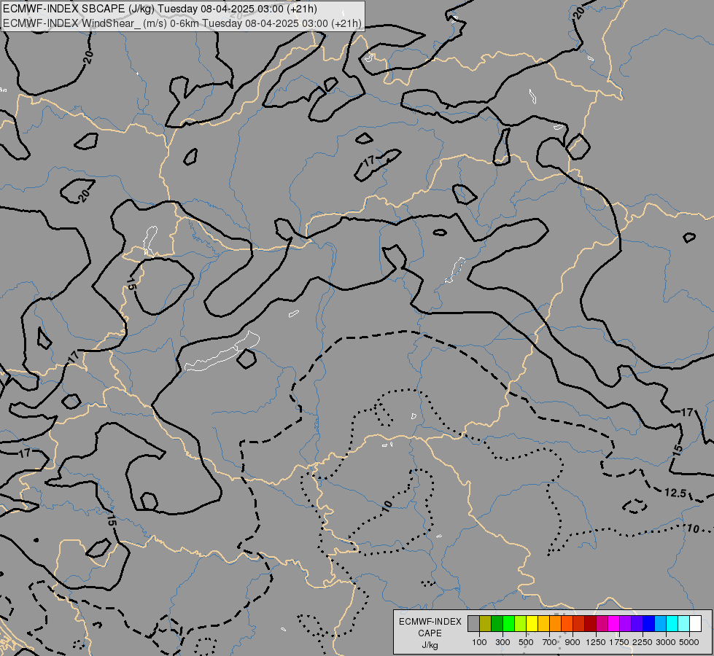Pick the bright magenta legend swatch
714x656 pixels.
[x=614, y=623]
